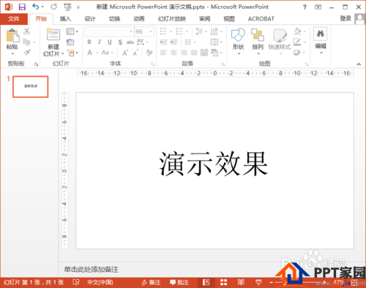Screen dimensions: 366x288
Task: Open Change Case Aa dropdown
Action: [108, 53]
